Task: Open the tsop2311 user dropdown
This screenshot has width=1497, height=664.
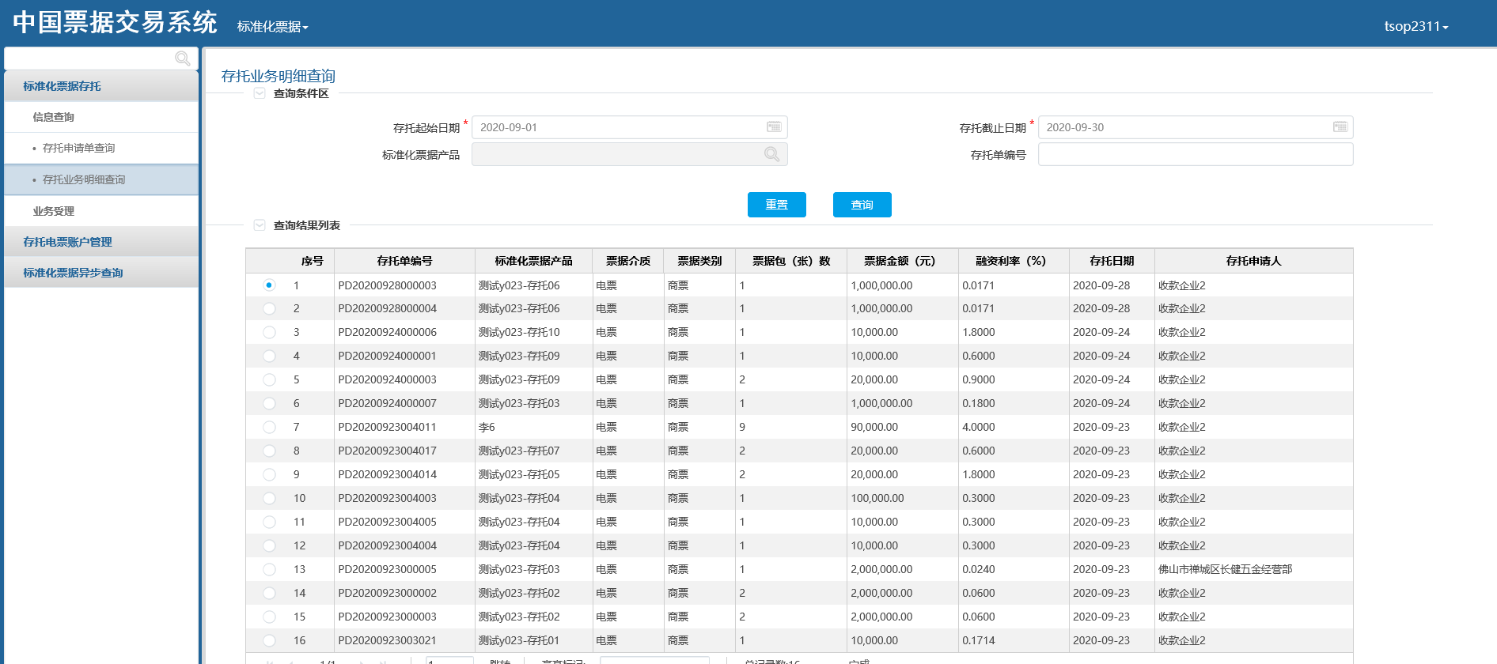Action: point(1416,26)
